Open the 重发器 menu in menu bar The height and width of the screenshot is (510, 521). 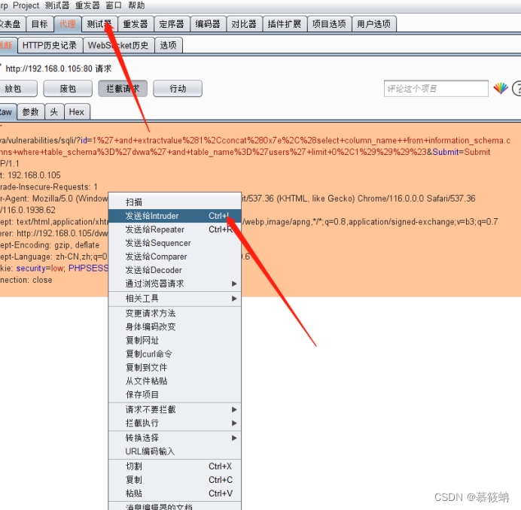point(87,5)
